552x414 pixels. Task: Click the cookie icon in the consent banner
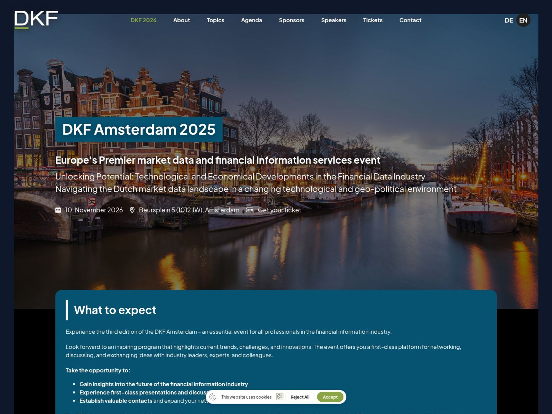pos(213,397)
